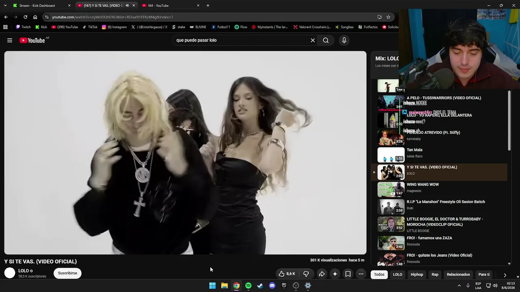View site information icon in address bar
520x292 pixels.
[47, 17]
